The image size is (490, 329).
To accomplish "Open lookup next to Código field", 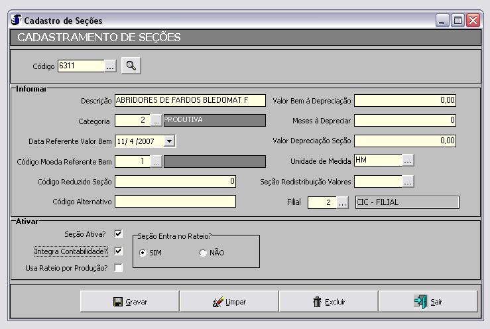I will [x=111, y=66].
